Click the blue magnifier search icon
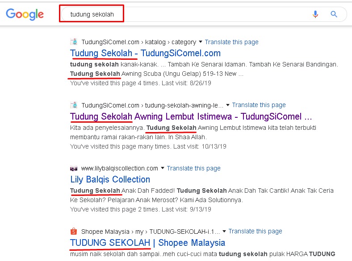This screenshot has width=352, height=261. [x=334, y=14]
